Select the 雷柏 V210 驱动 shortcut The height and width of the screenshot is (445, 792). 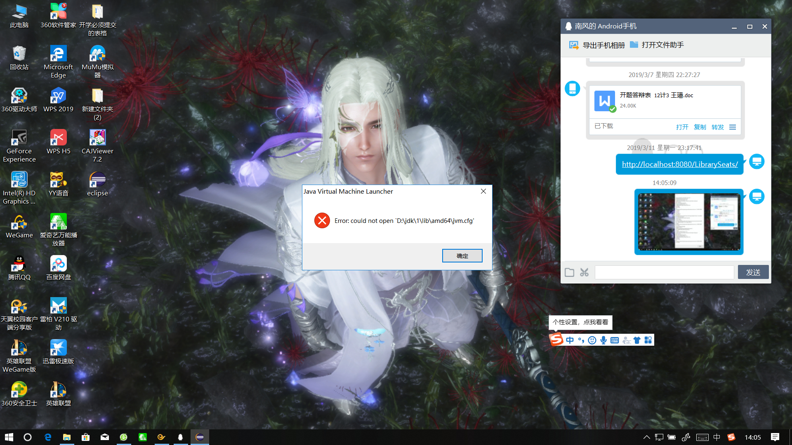click(x=59, y=314)
